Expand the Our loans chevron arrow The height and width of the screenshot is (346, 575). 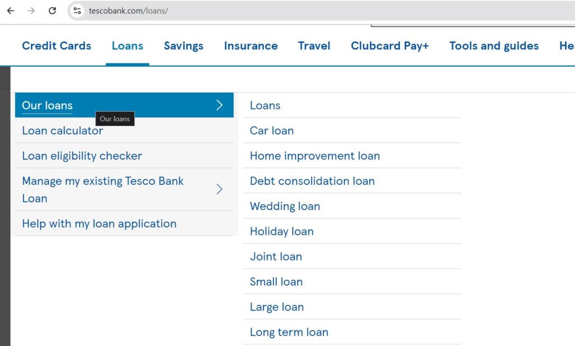(x=220, y=105)
